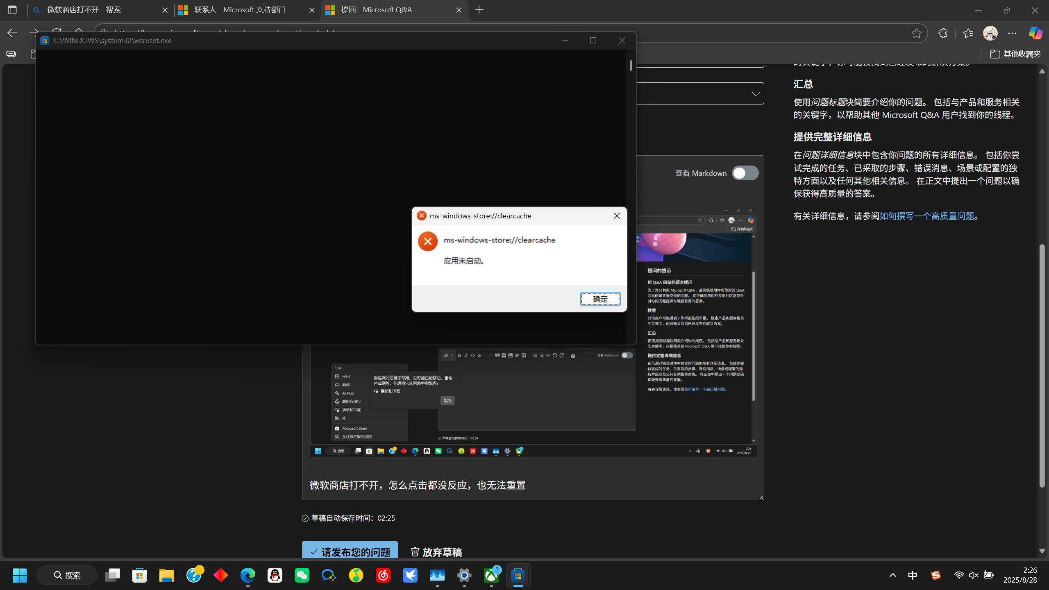Open the Edge favorites list icon

(968, 33)
